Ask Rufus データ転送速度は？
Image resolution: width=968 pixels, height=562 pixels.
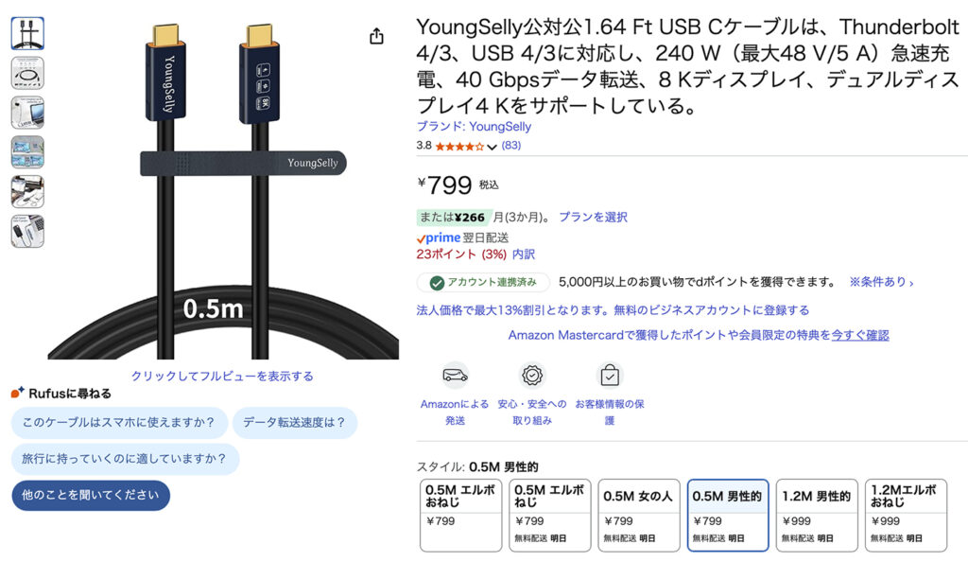[x=295, y=422]
